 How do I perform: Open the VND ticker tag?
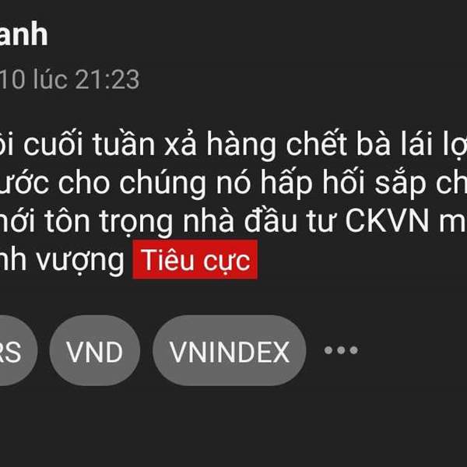click(95, 350)
